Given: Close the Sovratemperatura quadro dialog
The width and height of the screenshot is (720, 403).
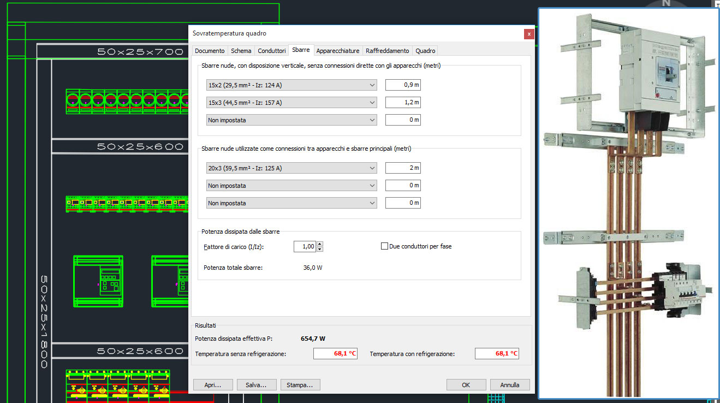Looking at the screenshot, I should coord(528,34).
